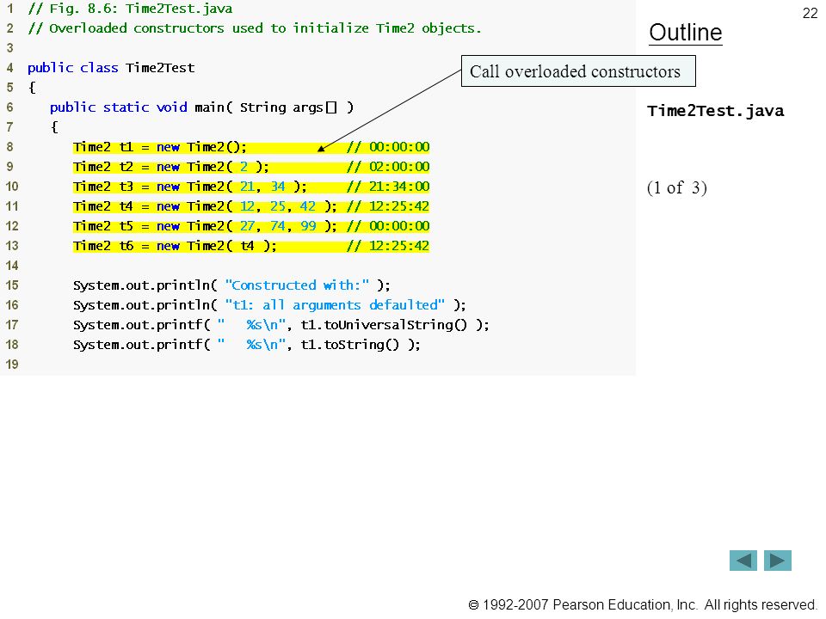The width and height of the screenshot is (826, 619).
Task: Click the Outline heading
Action: tap(686, 33)
